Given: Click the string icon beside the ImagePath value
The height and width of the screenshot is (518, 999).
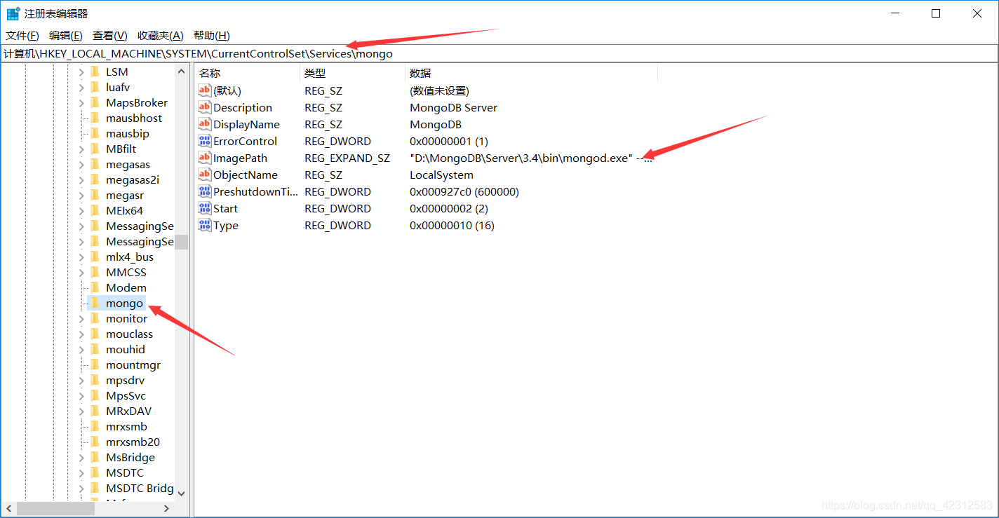Looking at the screenshot, I should click(x=204, y=158).
